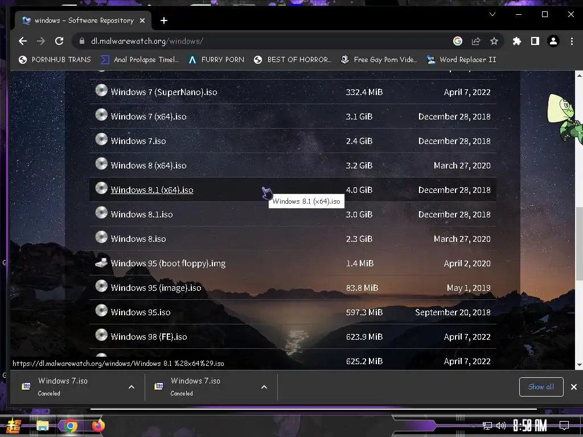The height and width of the screenshot is (437, 583).
Task: Download Windows 7.iso from the list
Action: point(138,141)
